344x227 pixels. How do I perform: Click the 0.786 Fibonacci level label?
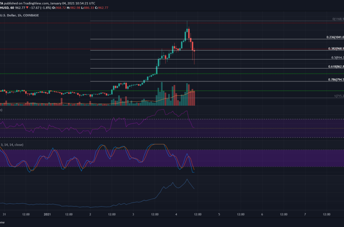[x=336, y=79]
